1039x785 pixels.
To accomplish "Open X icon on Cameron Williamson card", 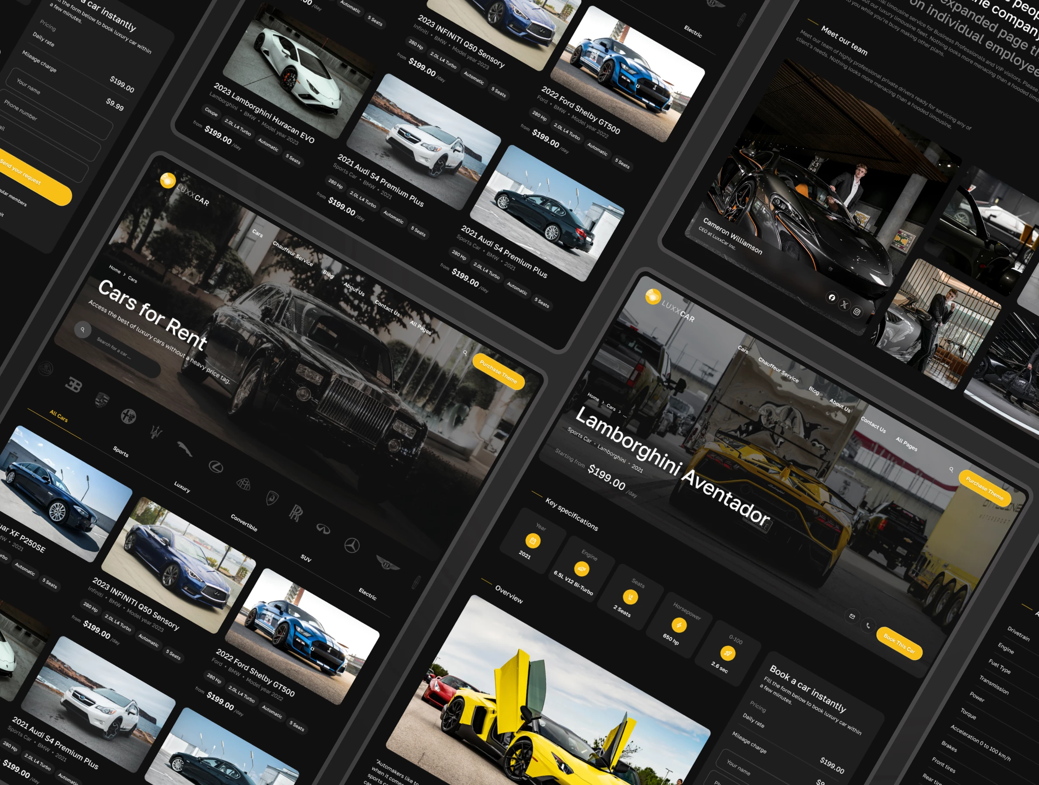I will click(x=844, y=304).
